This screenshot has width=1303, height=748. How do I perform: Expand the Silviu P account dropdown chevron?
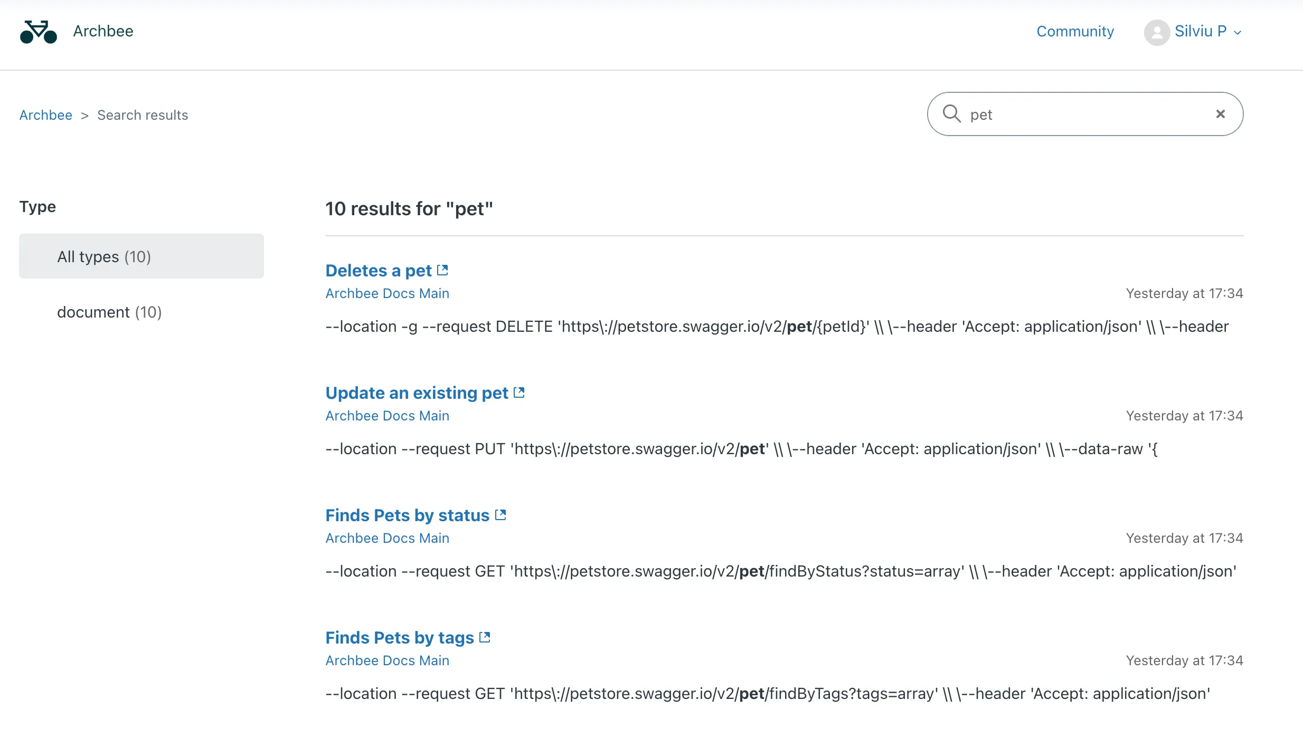click(1237, 33)
